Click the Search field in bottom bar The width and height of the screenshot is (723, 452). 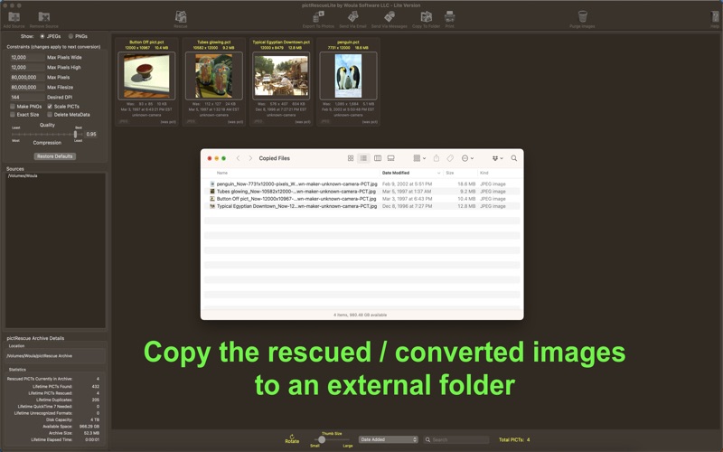pyautogui.click(x=456, y=439)
